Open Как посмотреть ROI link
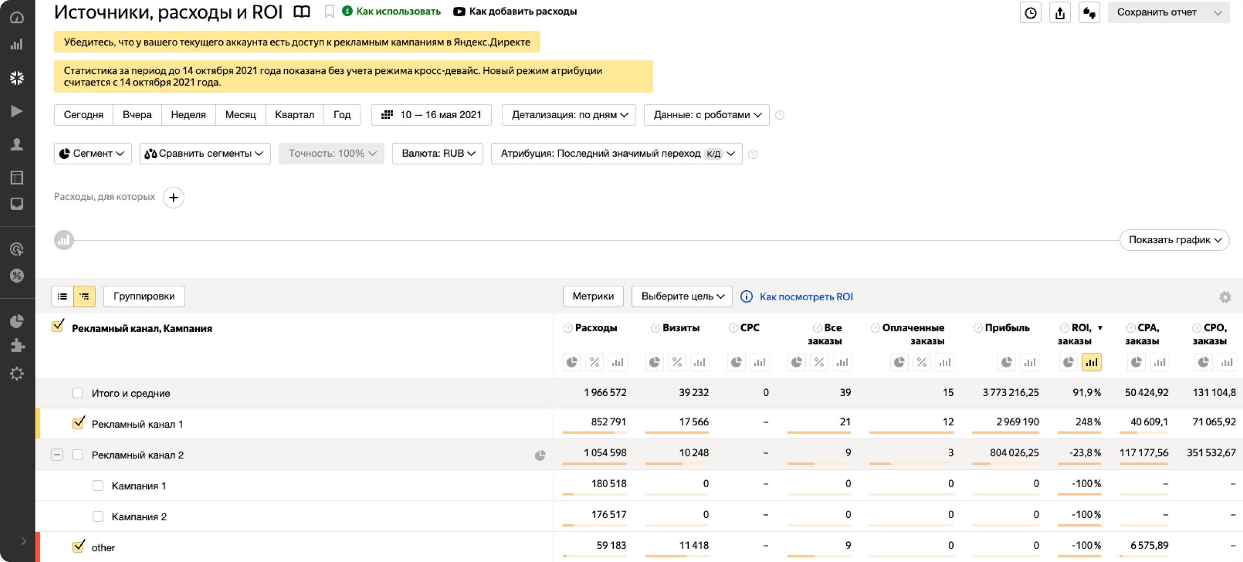The image size is (1243, 562). [805, 297]
